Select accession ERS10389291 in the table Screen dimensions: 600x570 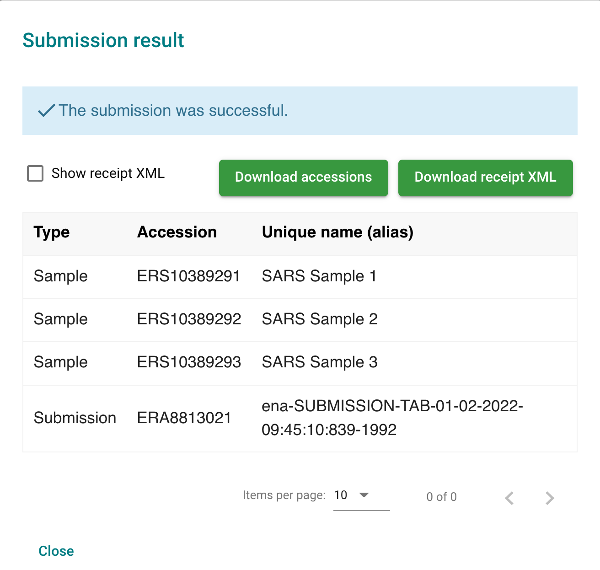[188, 276]
